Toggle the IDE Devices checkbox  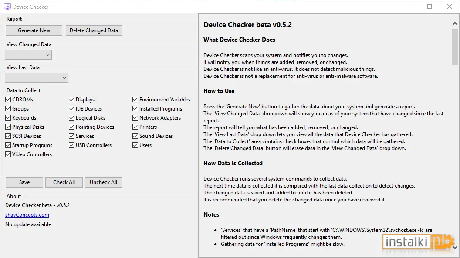(71, 109)
